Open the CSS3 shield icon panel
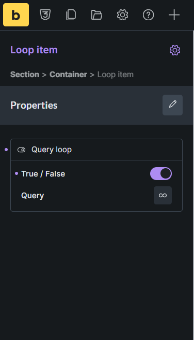This screenshot has height=340, width=194. [x=45, y=15]
